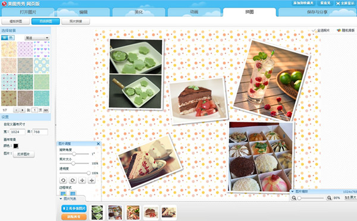Screen dimensions: 357x221
Task: Collapse the 图片列表 panel
Action: click(61, 198)
